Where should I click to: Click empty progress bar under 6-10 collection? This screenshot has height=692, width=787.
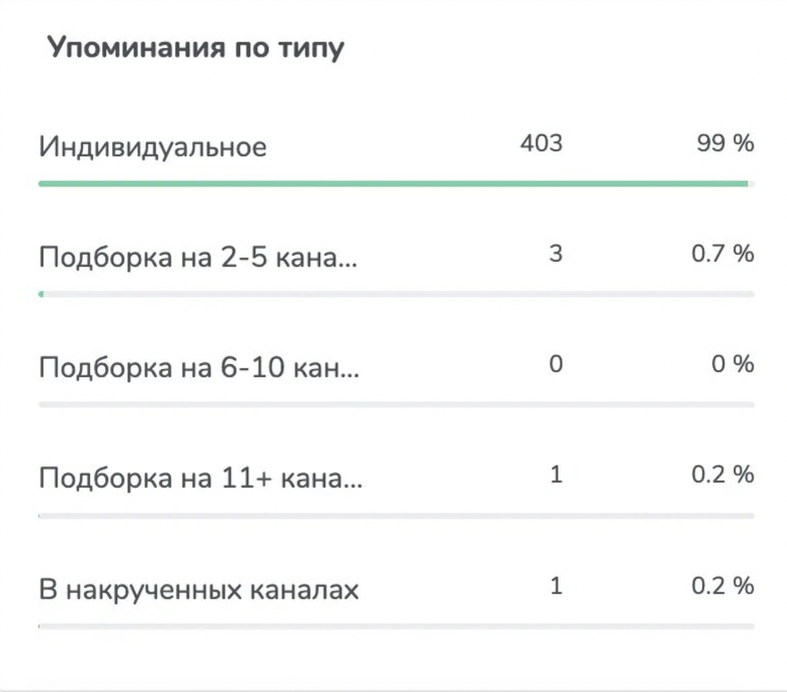(397, 405)
